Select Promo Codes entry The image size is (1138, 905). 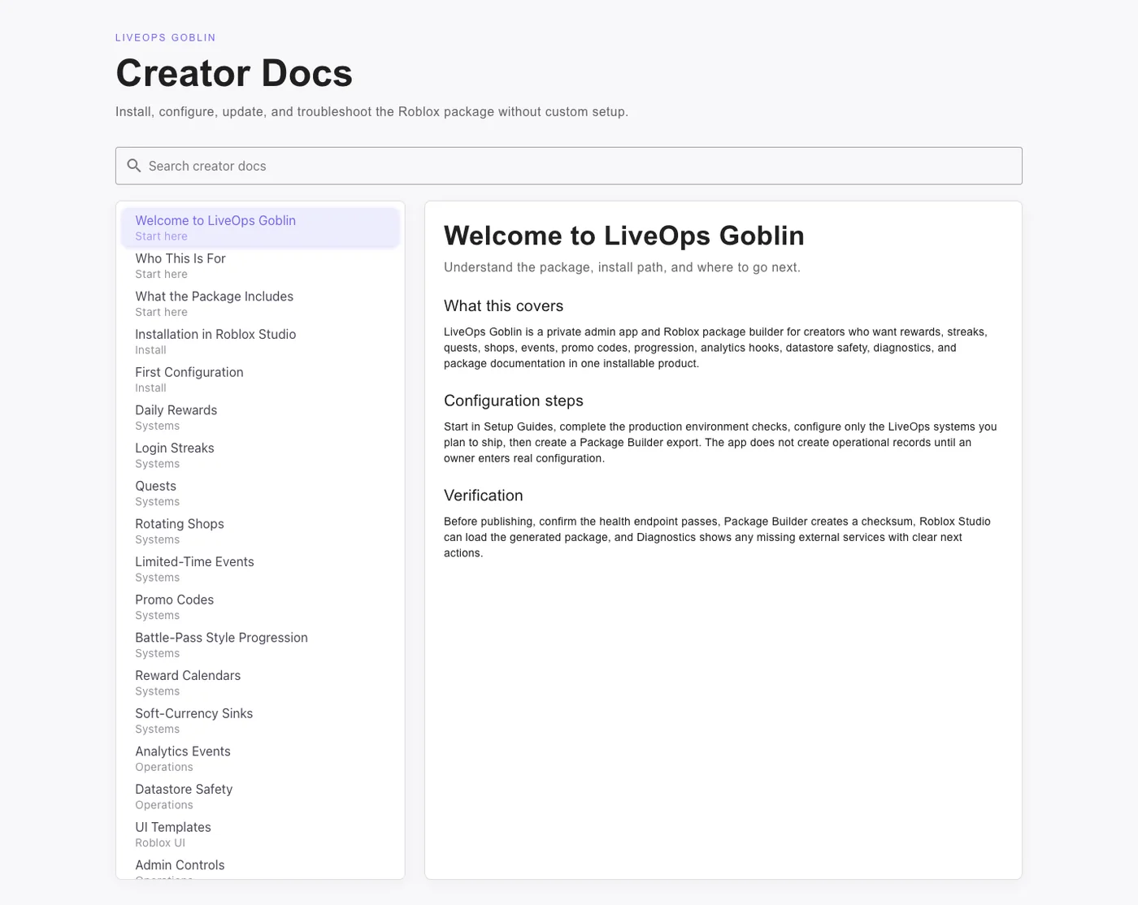[260, 607]
